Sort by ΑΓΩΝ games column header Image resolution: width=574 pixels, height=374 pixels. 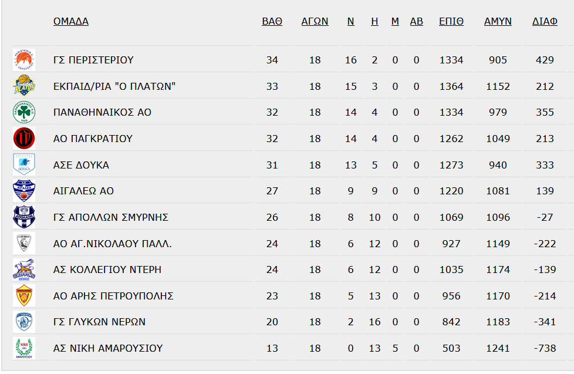(x=315, y=21)
